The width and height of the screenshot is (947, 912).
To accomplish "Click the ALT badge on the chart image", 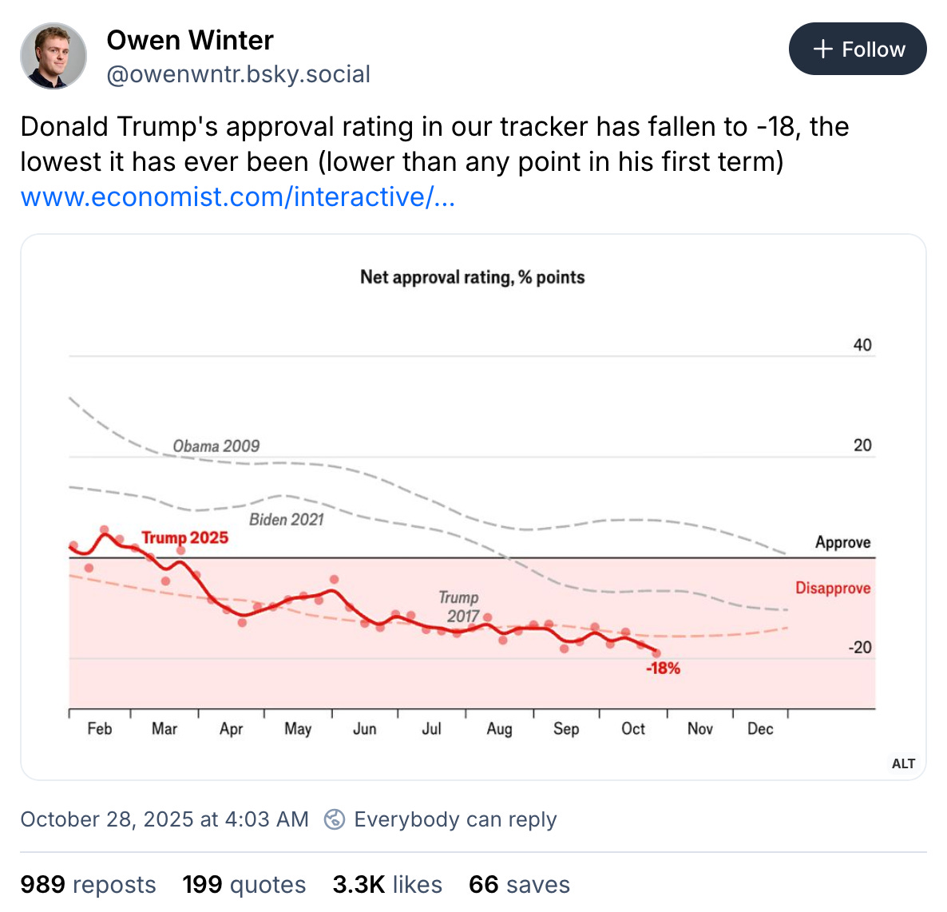I will coord(903,763).
